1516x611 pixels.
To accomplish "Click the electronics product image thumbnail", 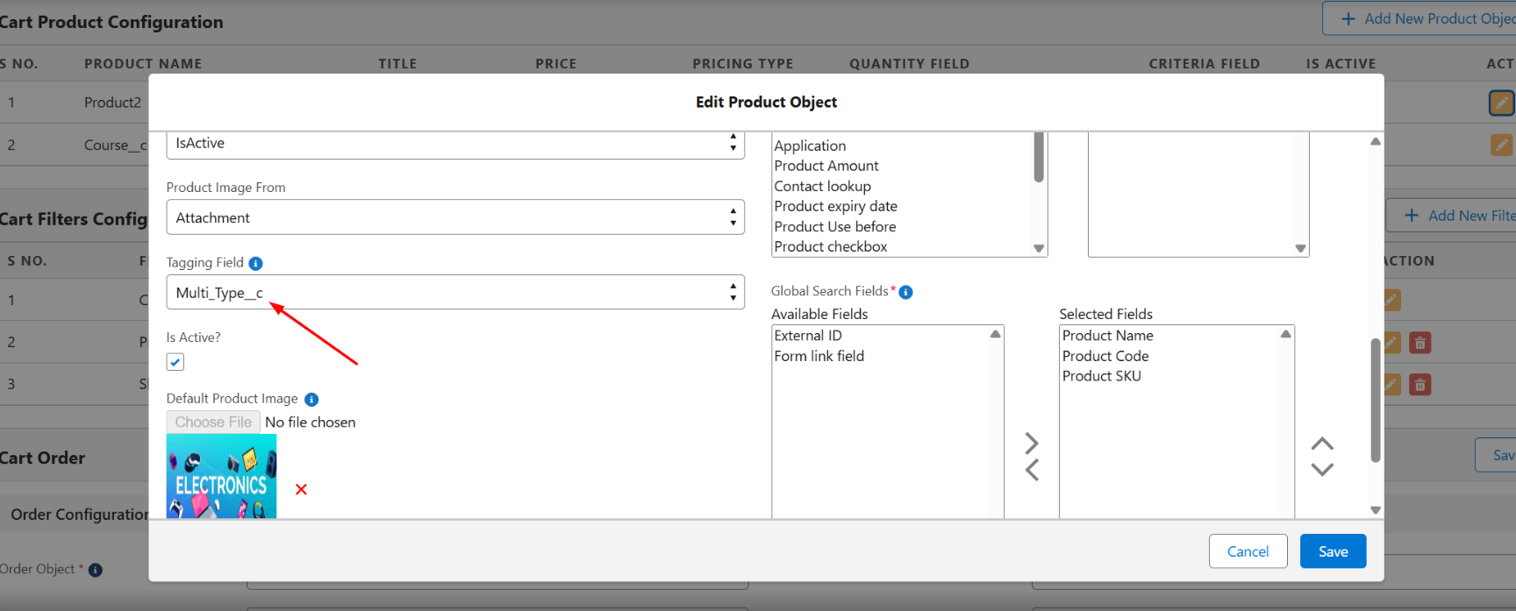I will point(221,477).
